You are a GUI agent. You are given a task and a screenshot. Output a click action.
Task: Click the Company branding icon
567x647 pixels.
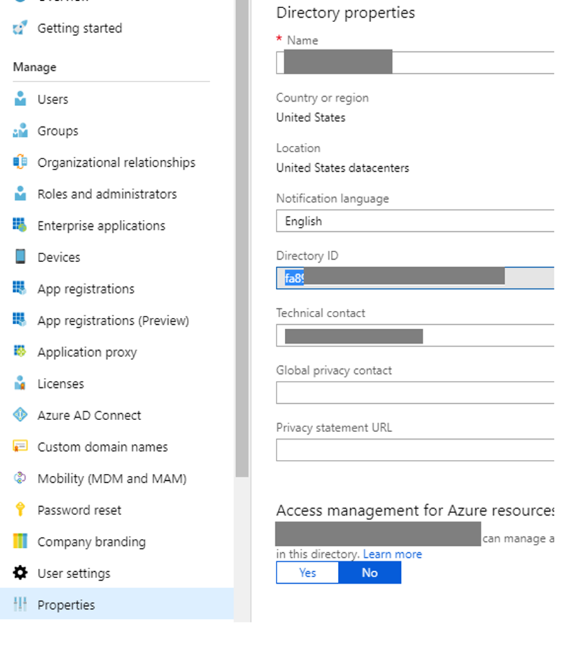click(x=20, y=541)
